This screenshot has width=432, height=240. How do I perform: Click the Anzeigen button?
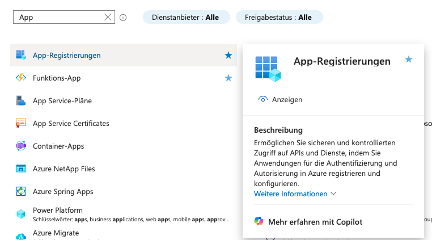click(281, 99)
